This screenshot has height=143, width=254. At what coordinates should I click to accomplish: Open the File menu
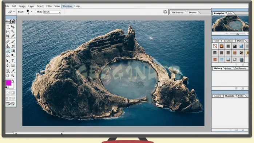[7, 6]
